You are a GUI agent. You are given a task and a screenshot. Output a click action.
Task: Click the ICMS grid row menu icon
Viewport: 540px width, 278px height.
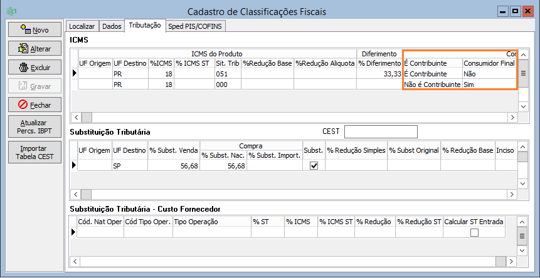[523, 73]
